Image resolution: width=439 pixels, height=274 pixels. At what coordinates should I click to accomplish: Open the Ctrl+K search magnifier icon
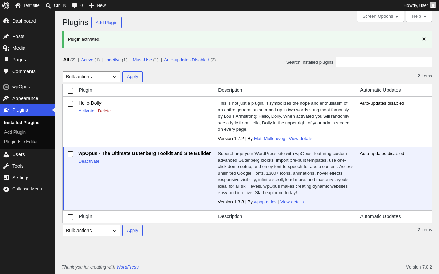point(48,5)
